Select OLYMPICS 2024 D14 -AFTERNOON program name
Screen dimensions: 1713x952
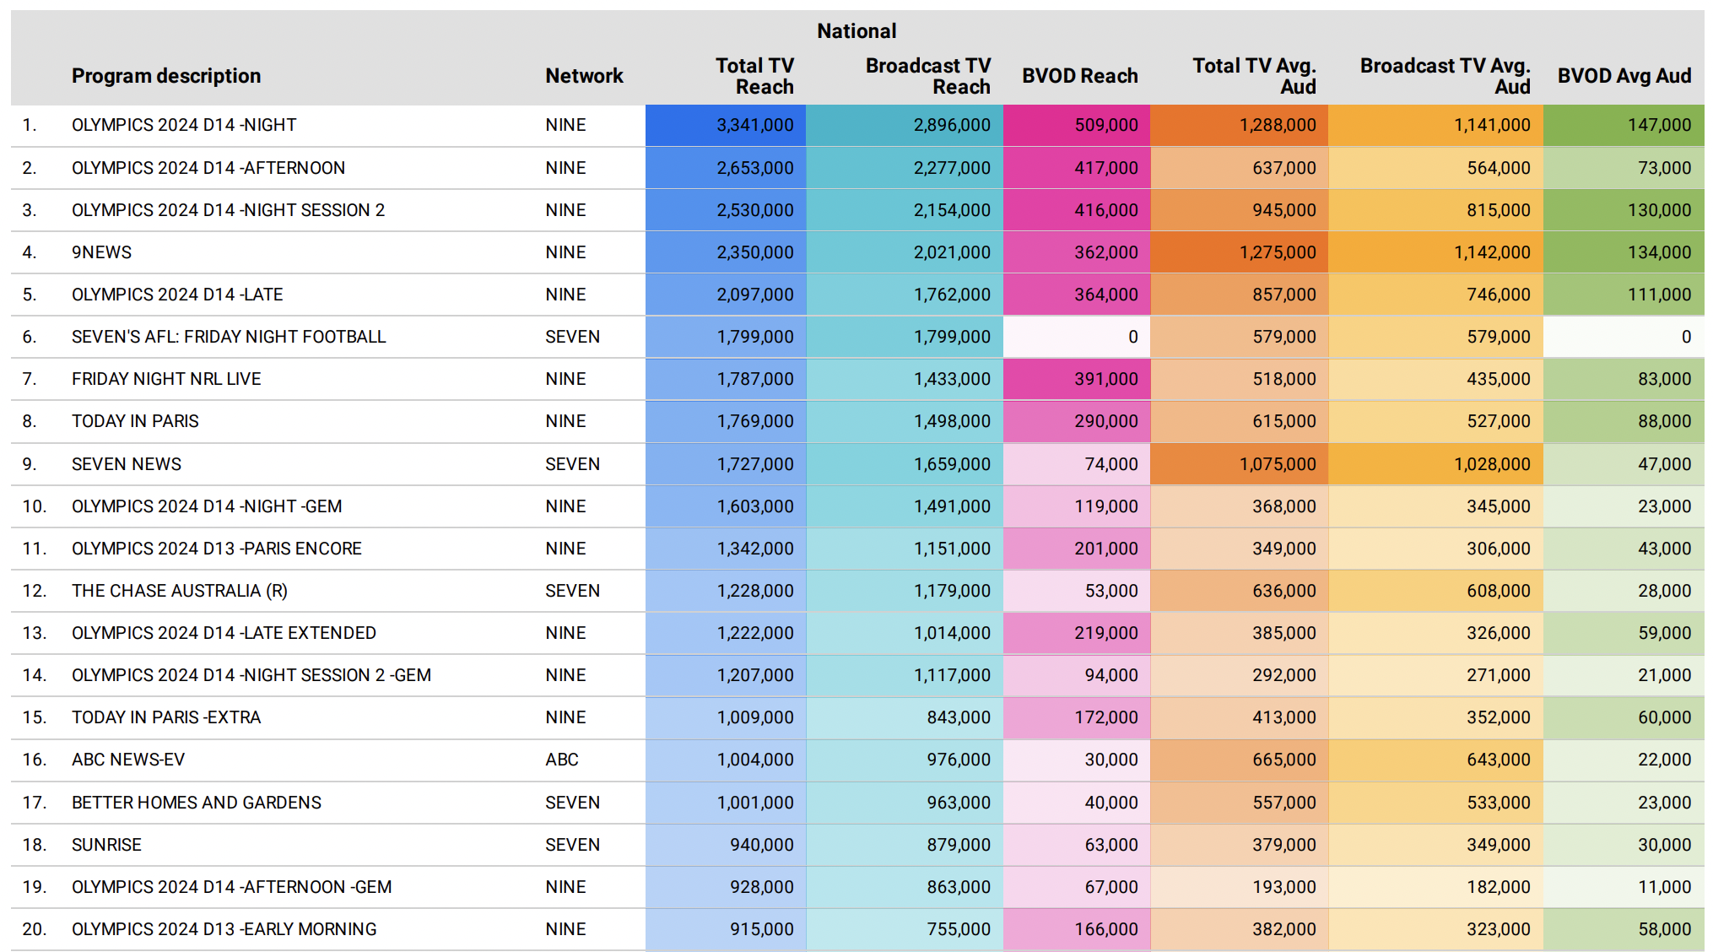tap(208, 168)
